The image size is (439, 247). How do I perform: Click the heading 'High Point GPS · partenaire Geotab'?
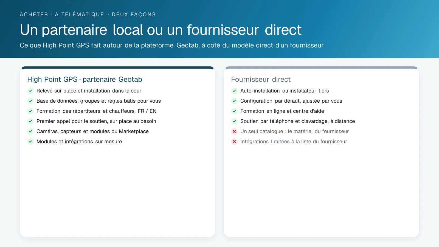(x=85, y=79)
